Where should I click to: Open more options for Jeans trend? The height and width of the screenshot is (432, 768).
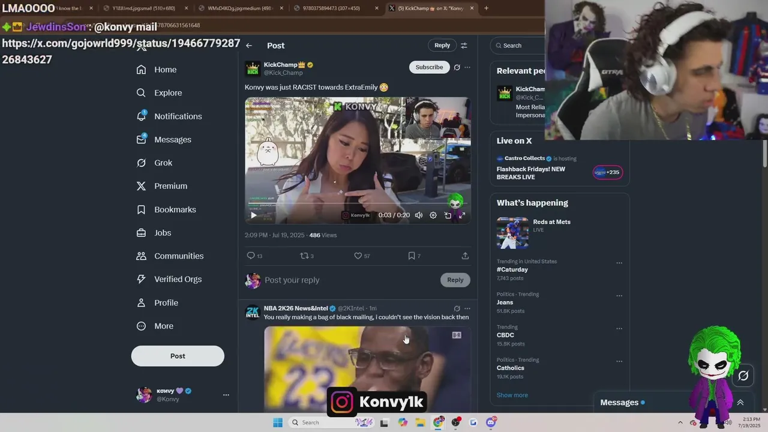(x=619, y=296)
